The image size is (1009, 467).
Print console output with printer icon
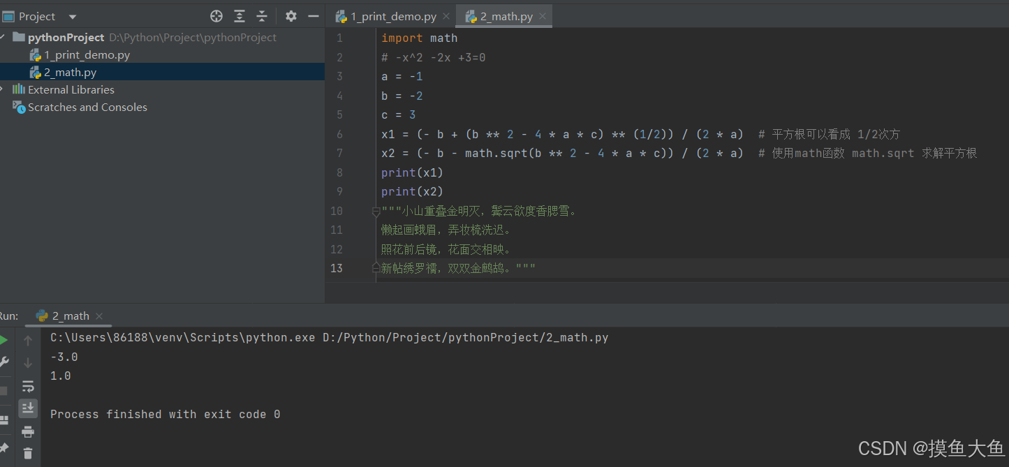tap(28, 431)
